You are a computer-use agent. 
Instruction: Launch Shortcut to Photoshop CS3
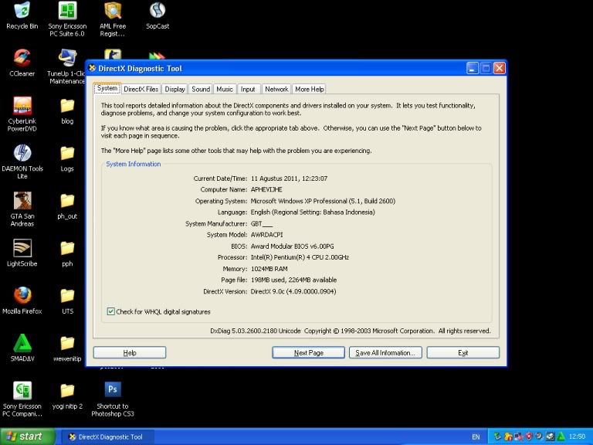(x=113, y=399)
